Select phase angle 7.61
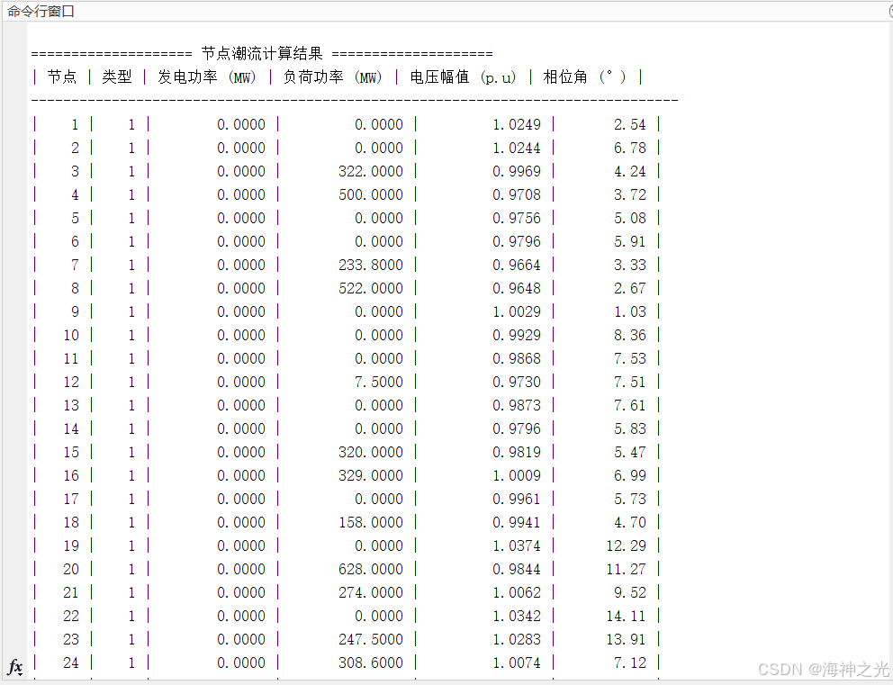 [630, 405]
